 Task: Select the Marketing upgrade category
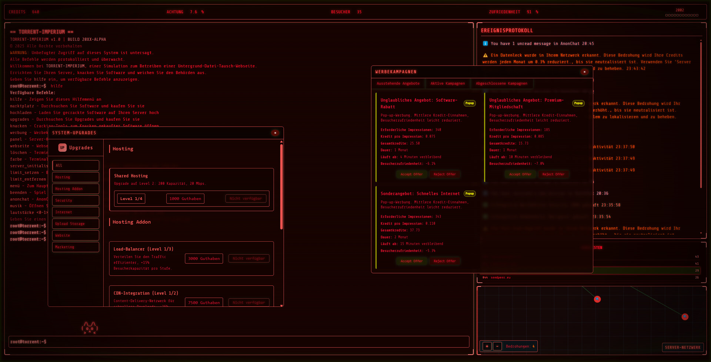(x=76, y=247)
